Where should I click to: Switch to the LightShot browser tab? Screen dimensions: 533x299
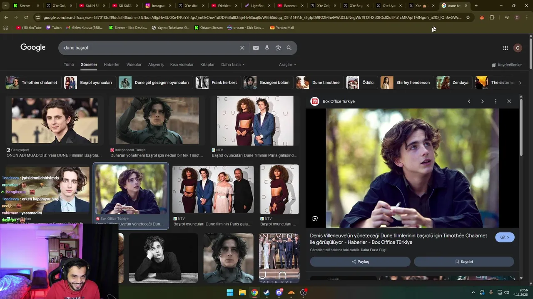point(257,6)
